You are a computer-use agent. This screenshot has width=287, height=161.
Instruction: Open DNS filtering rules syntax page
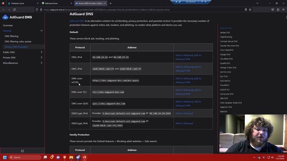coord(18,42)
